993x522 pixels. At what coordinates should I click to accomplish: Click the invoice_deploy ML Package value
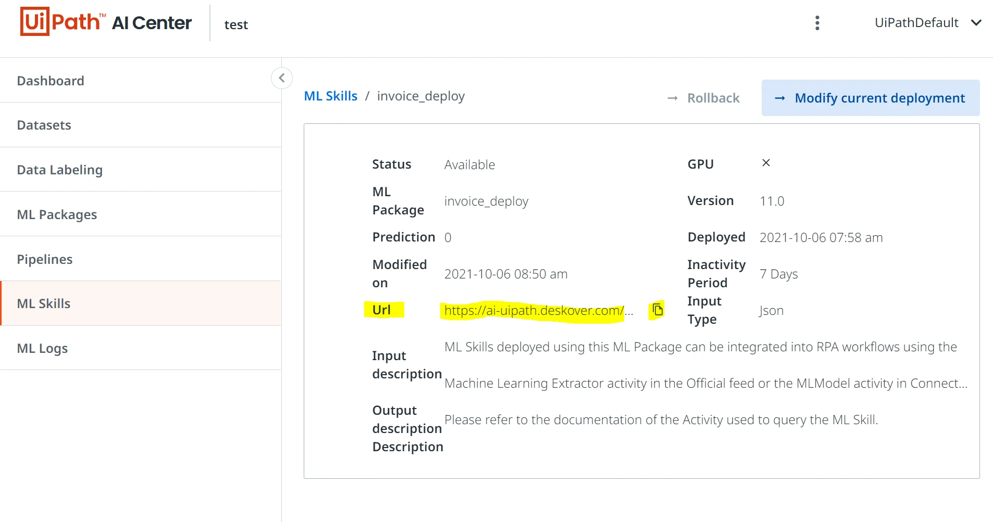[x=486, y=201]
